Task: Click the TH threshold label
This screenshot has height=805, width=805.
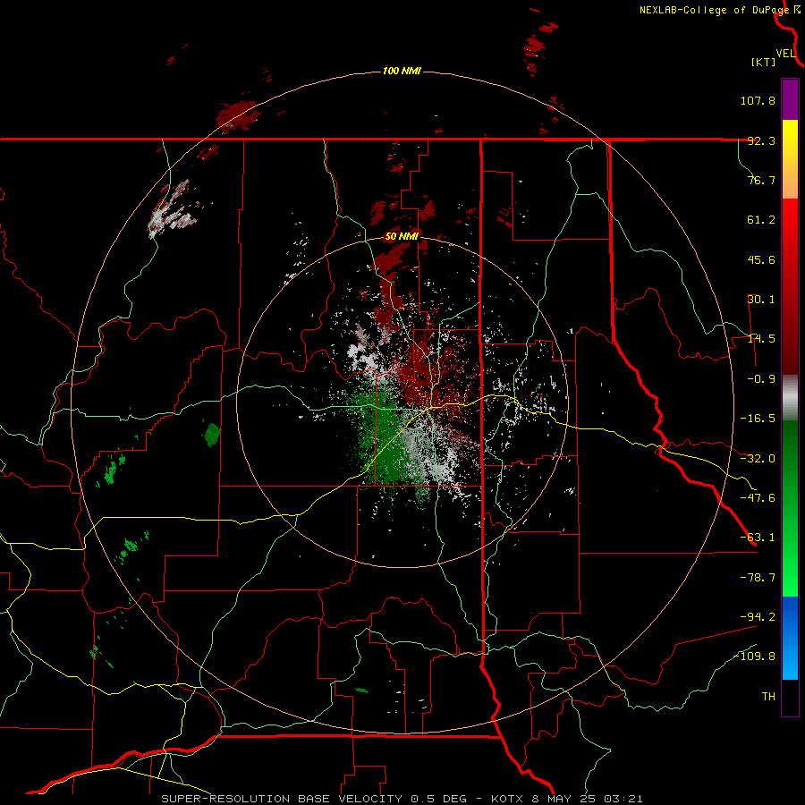Action: (x=768, y=697)
